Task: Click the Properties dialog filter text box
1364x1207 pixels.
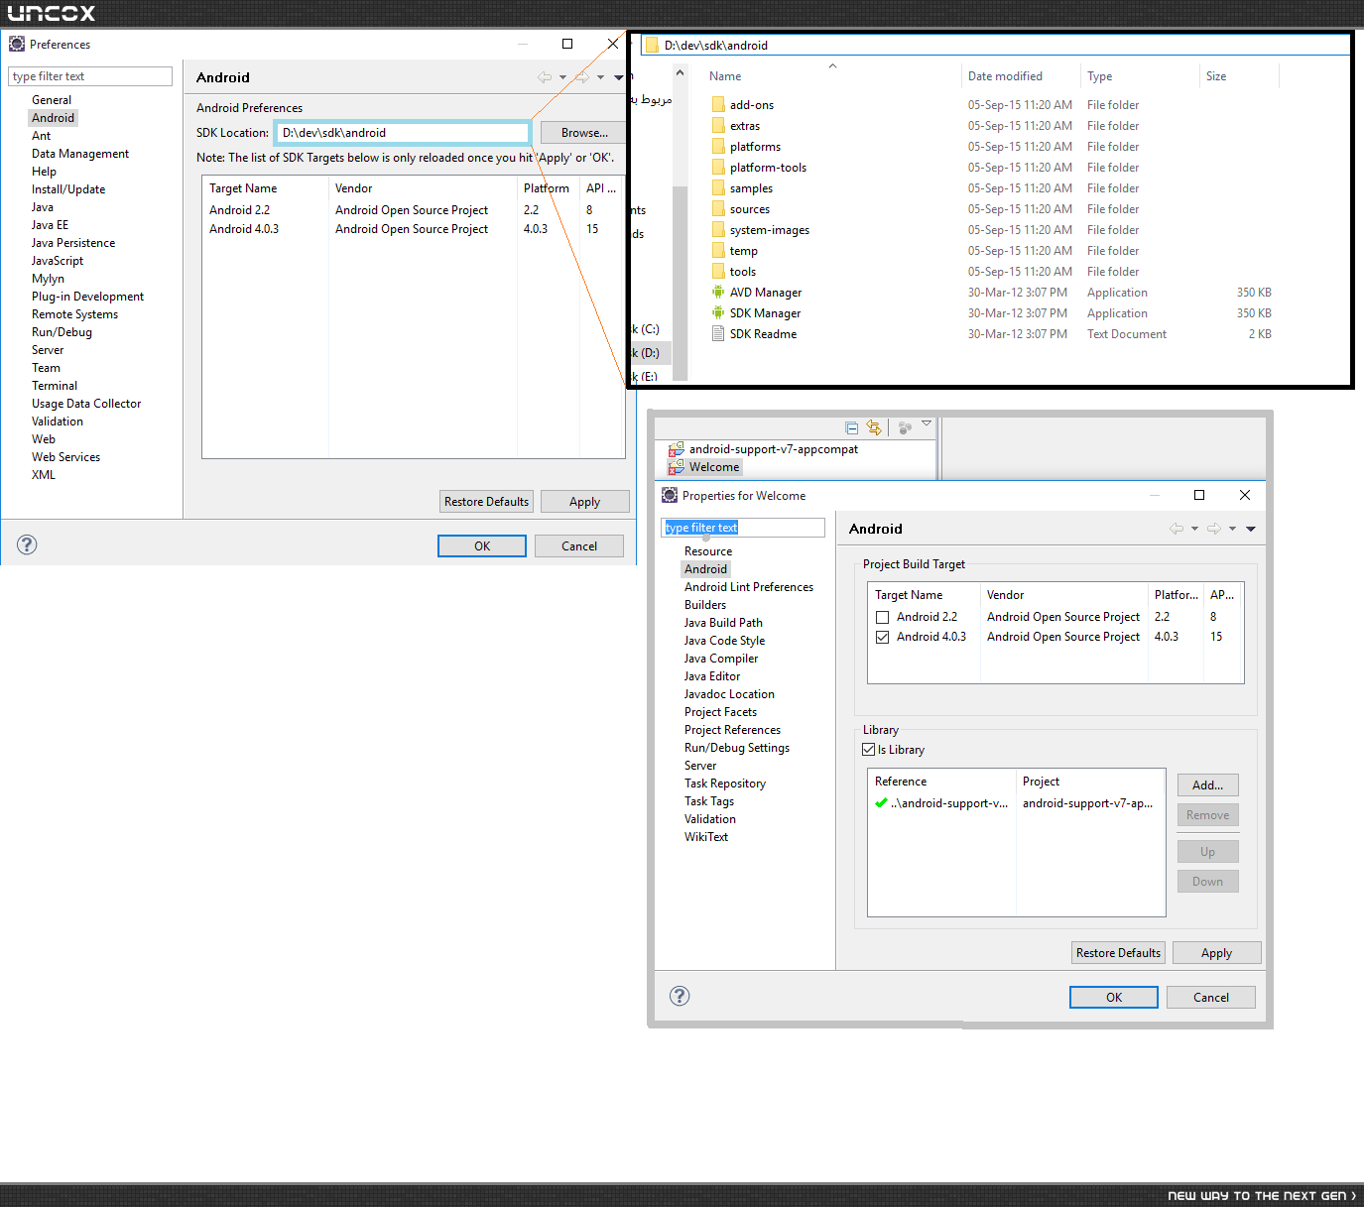Action: [743, 528]
